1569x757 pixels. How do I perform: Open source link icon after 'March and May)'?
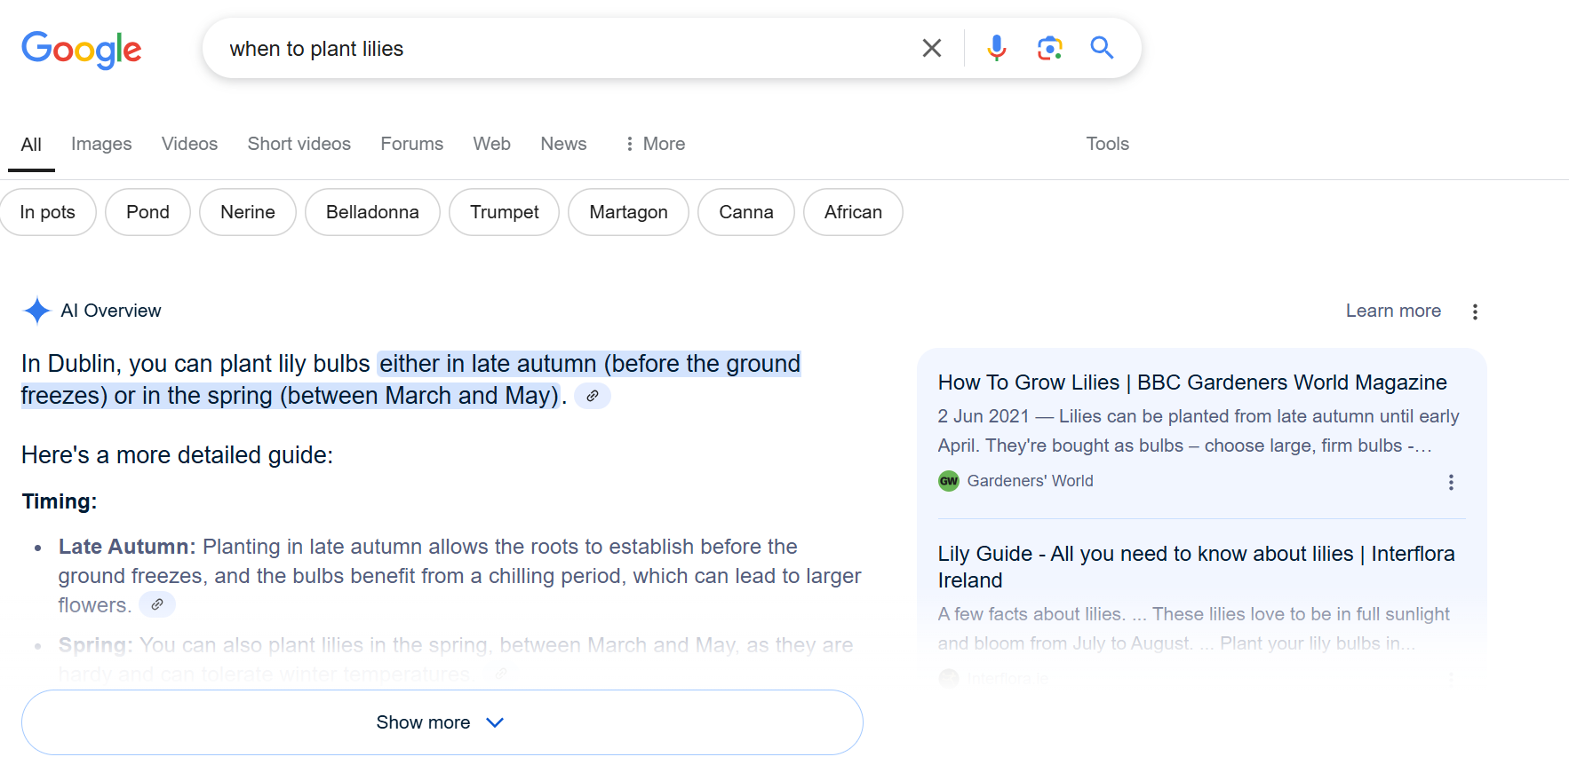593,396
